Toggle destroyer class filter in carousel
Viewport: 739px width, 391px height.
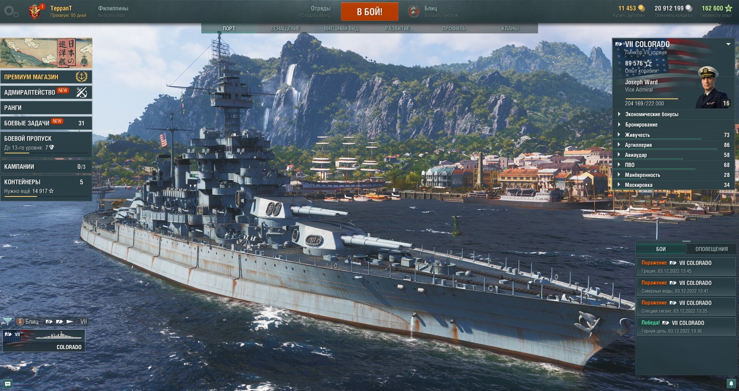click(70, 321)
